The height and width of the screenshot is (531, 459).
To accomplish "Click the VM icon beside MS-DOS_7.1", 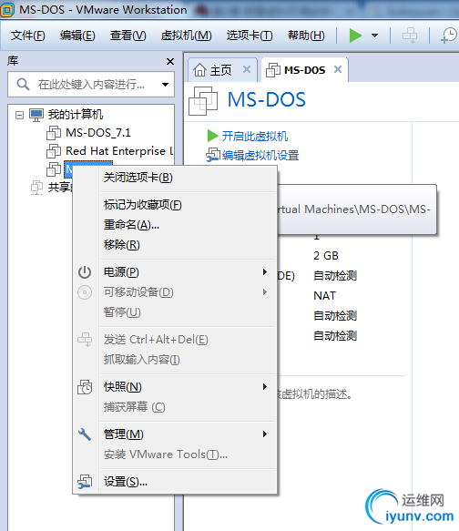I will coord(54,133).
